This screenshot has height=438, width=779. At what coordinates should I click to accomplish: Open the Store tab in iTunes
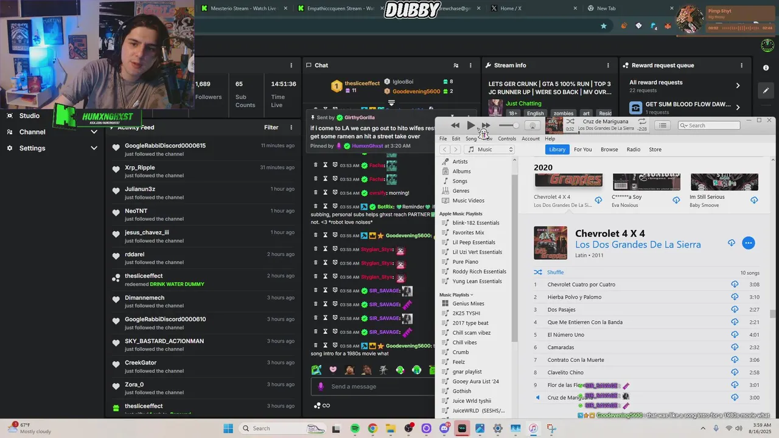click(655, 150)
